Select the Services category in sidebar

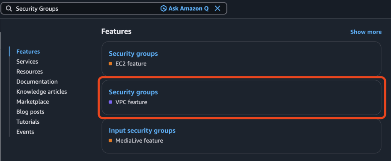point(27,62)
